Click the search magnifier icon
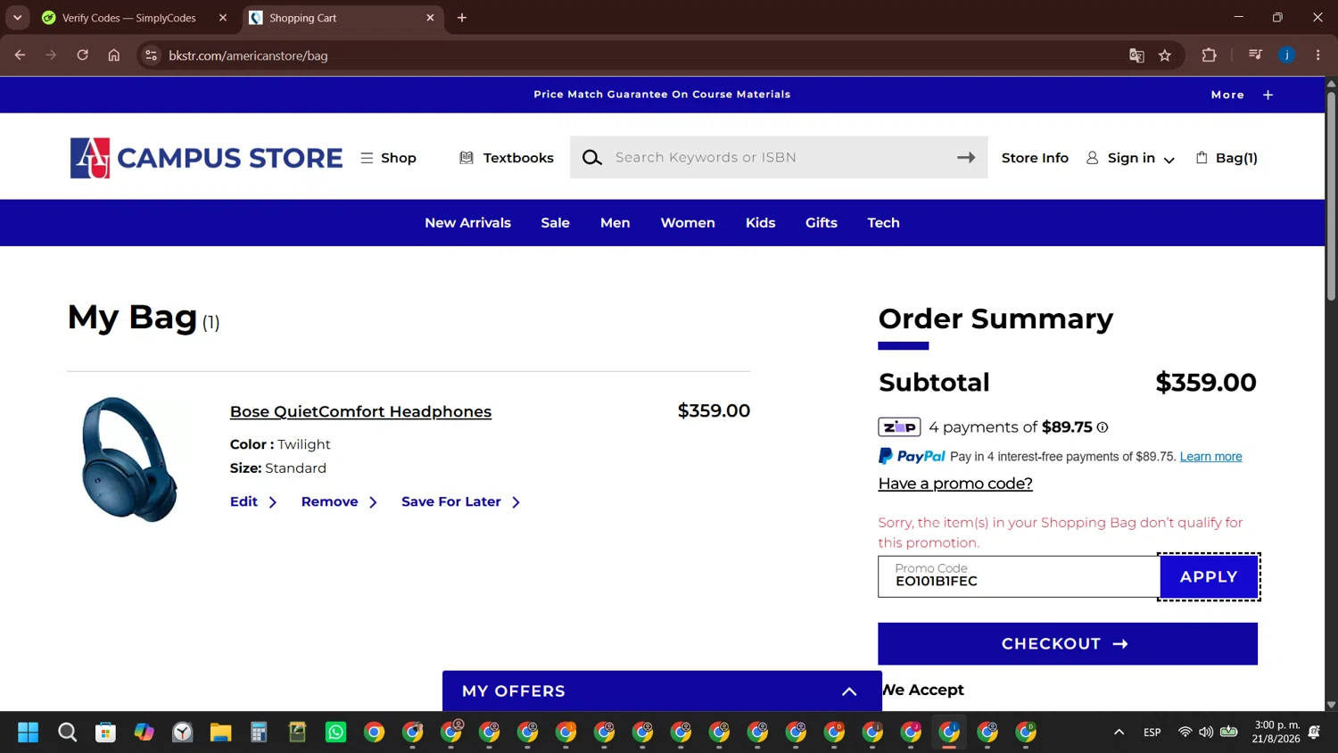 click(x=591, y=158)
